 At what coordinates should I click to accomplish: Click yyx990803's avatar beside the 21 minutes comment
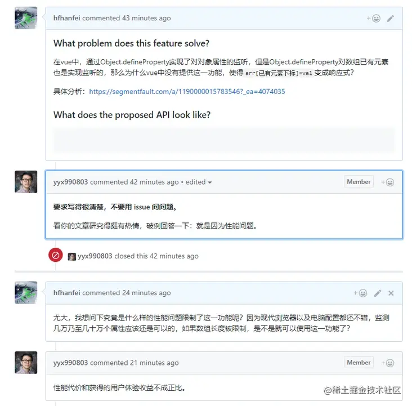[x=26, y=363]
